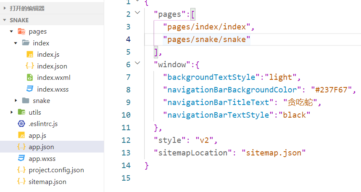Click the app.wxss stylesheet icon
Viewport: 361px width, 192px height.
[x=21, y=158]
